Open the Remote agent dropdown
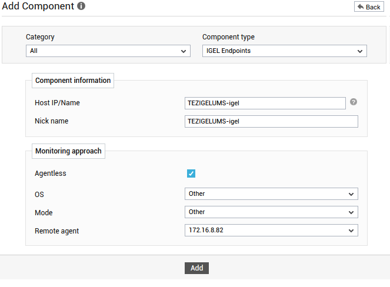The image size is (390, 287). [x=271, y=231]
